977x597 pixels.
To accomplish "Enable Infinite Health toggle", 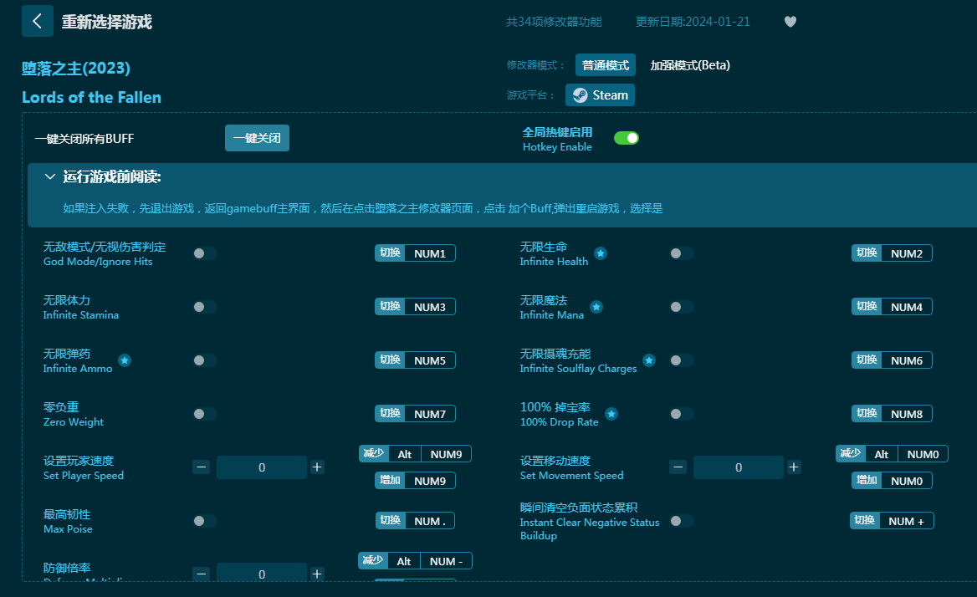I will (682, 253).
